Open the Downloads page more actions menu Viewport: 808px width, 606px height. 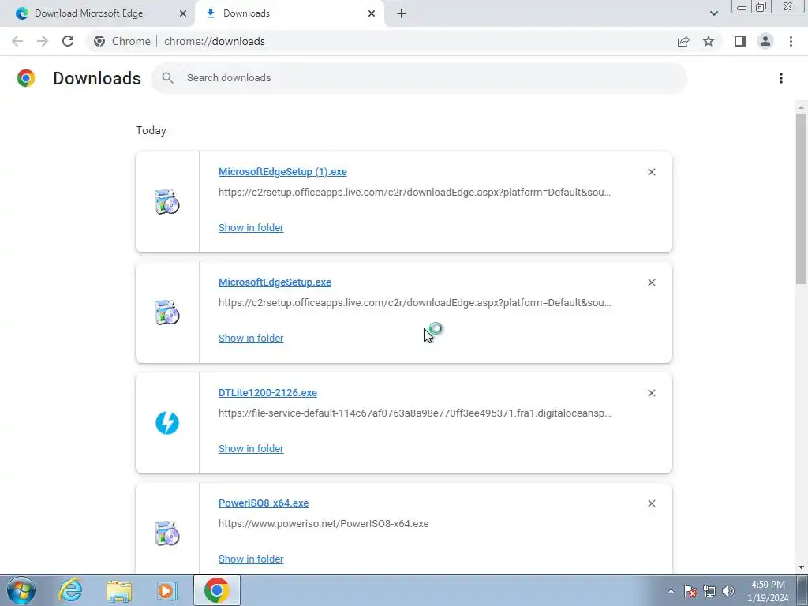pos(781,78)
